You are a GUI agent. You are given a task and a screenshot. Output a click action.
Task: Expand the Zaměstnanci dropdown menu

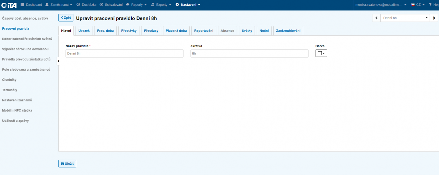59,5
